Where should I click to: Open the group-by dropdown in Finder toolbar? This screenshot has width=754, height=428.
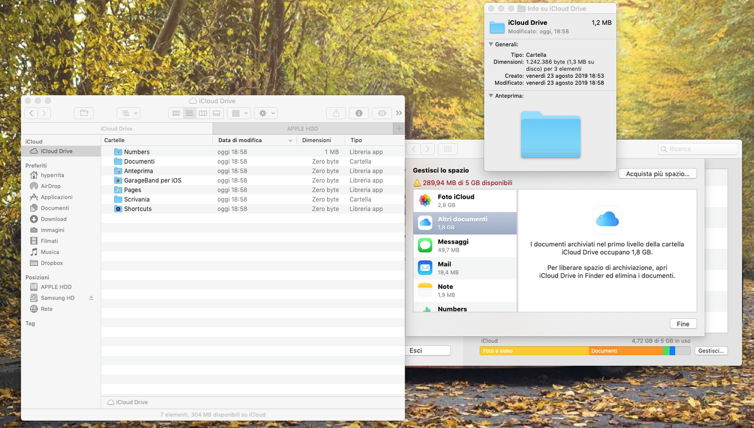coord(239,113)
